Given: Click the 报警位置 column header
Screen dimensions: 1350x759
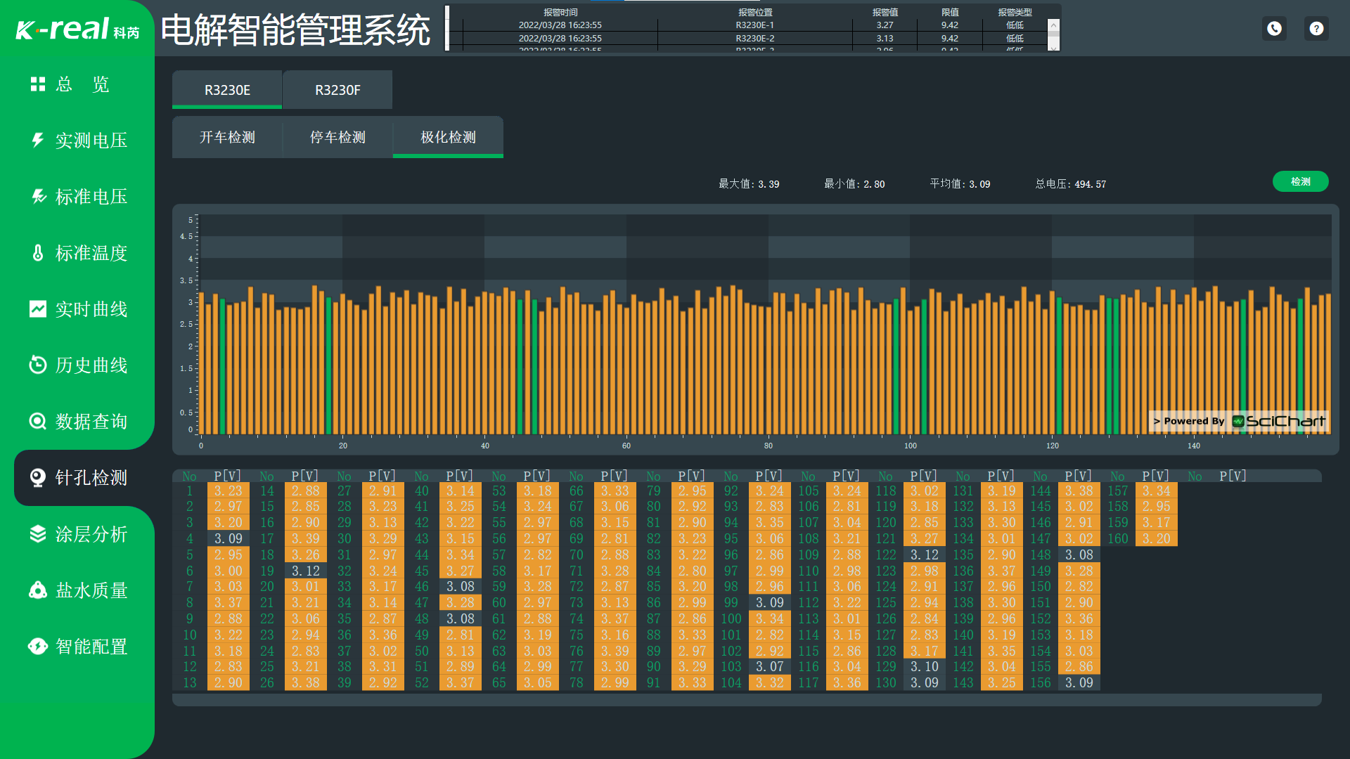Looking at the screenshot, I should 755,13.
